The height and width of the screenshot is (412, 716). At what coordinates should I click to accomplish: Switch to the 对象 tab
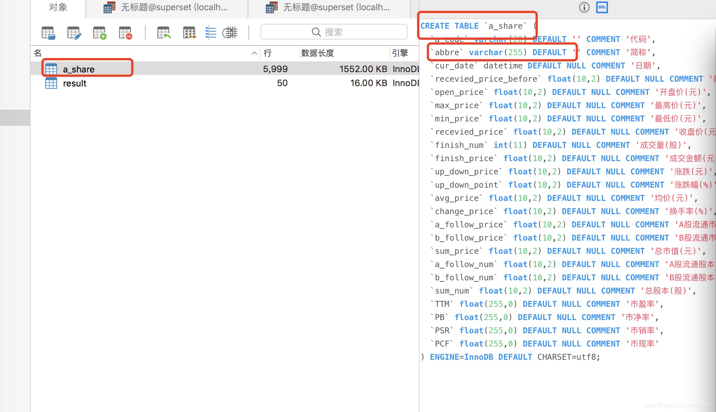click(x=58, y=7)
